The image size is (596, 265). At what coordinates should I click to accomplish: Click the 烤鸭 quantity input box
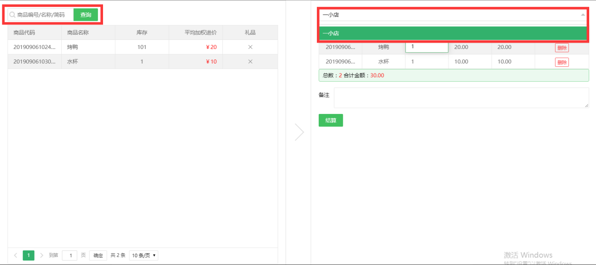point(427,47)
